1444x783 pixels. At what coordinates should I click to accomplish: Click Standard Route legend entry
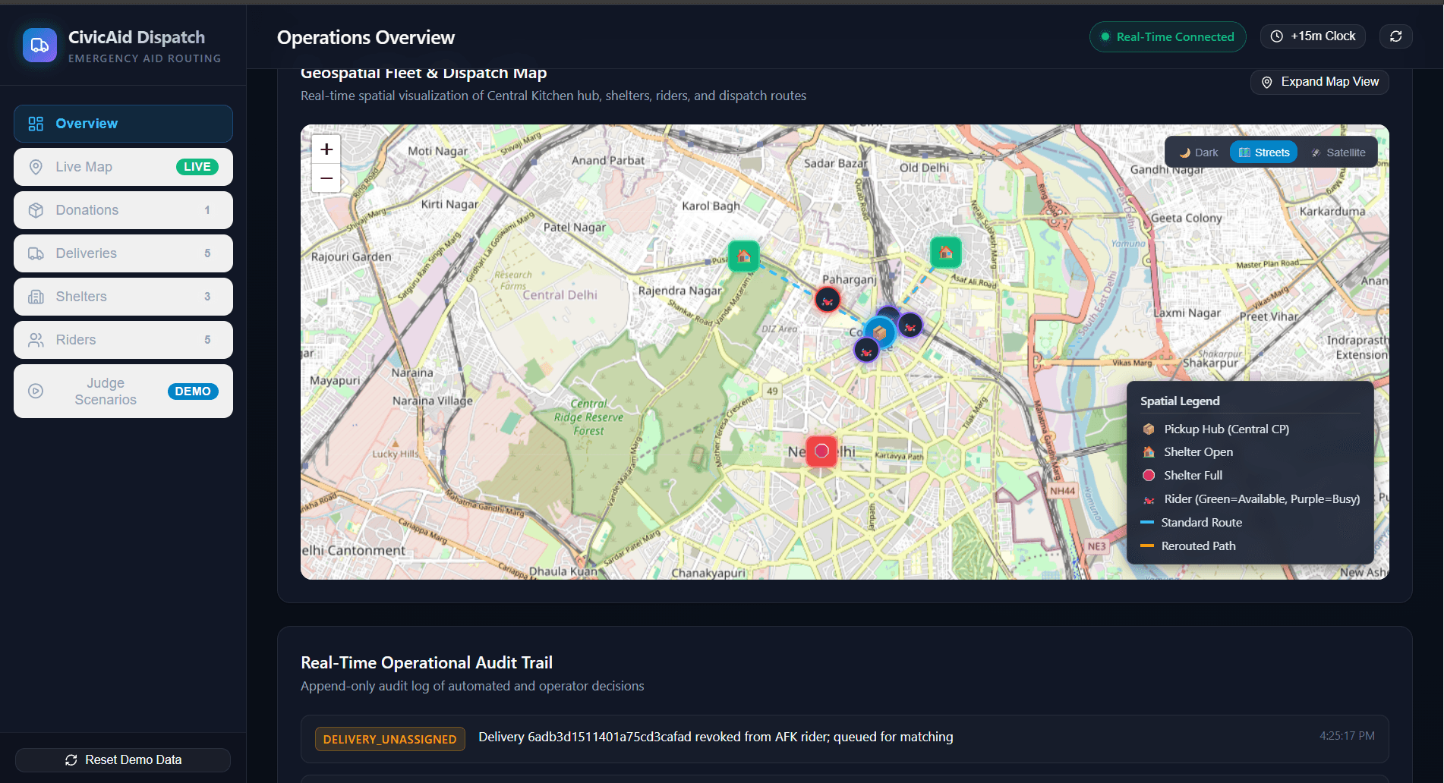click(1192, 523)
